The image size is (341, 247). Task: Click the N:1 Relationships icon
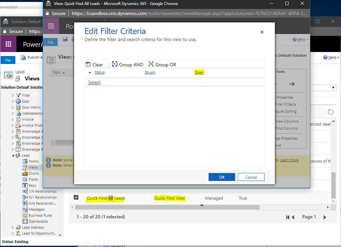(25, 197)
